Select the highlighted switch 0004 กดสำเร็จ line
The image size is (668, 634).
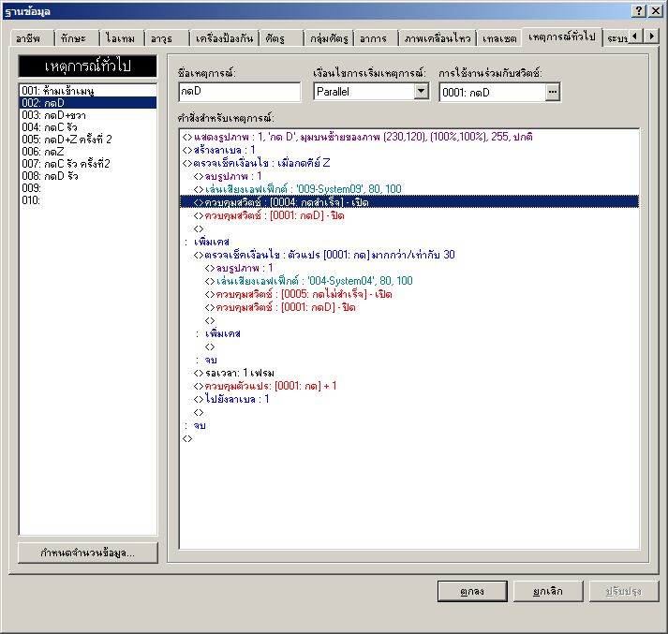point(409,202)
